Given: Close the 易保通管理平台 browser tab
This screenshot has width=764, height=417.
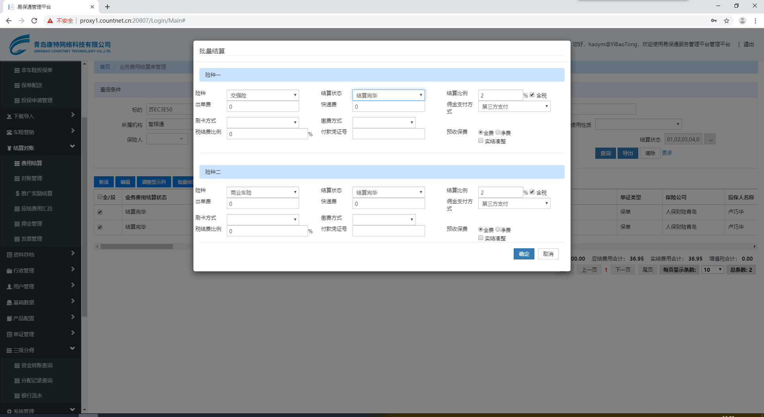Looking at the screenshot, I should tap(92, 7).
